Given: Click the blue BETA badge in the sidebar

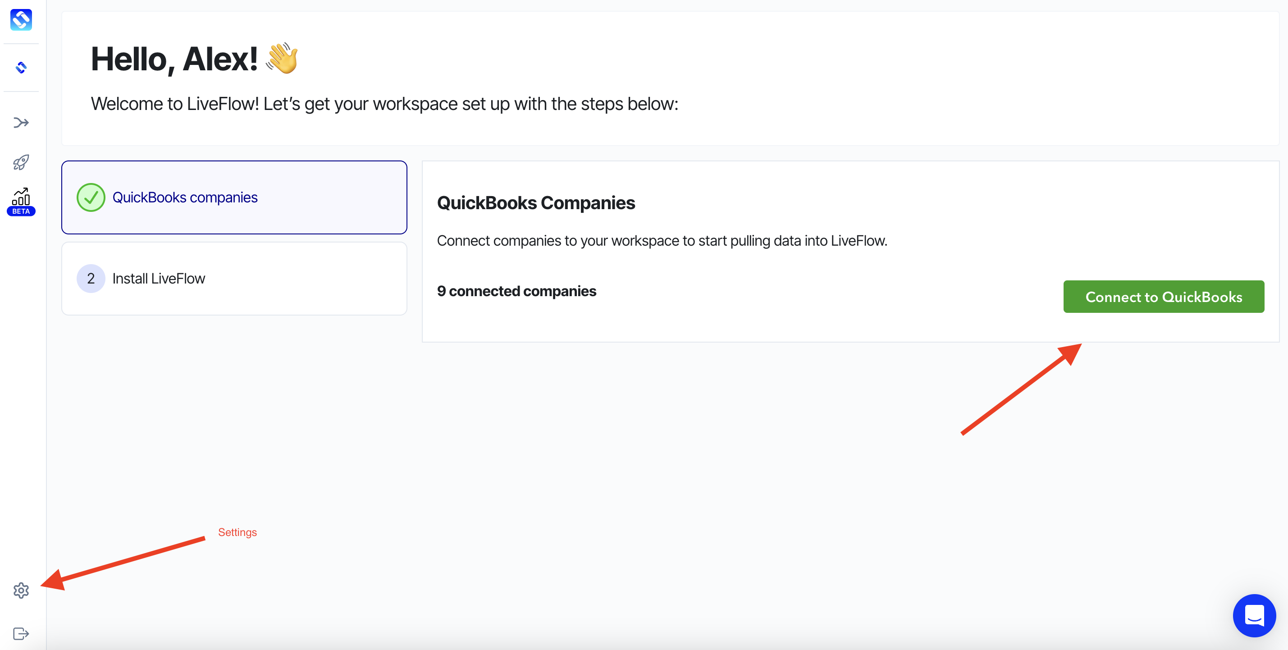Looking at the screenshot, I should 21,211.
